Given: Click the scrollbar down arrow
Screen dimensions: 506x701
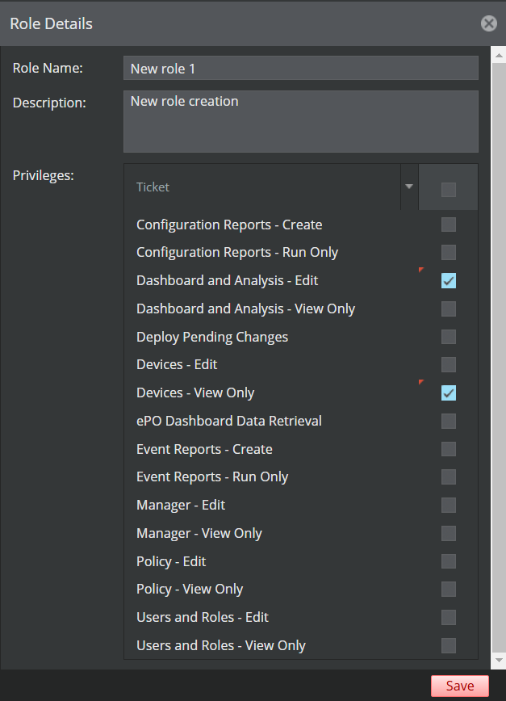Looking at the screenshot, I should coord(499,661).
